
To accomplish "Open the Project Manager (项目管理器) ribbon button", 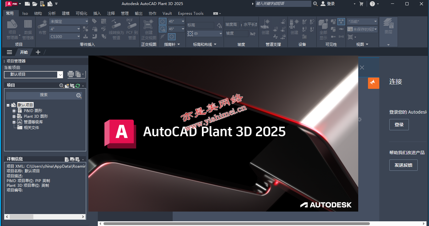I will 12,30.
